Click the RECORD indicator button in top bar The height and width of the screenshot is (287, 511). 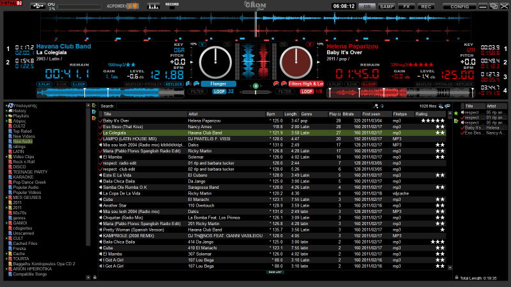(x=172, y=6)
